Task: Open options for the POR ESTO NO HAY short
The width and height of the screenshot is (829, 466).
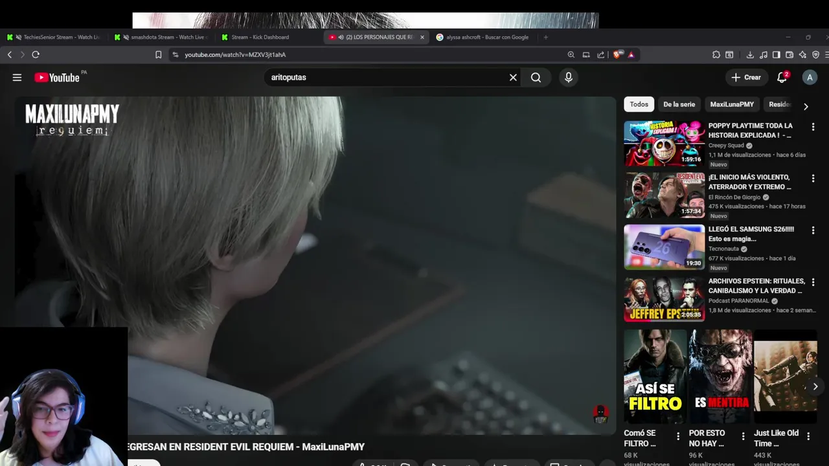Action: click(x=743, y=436)
